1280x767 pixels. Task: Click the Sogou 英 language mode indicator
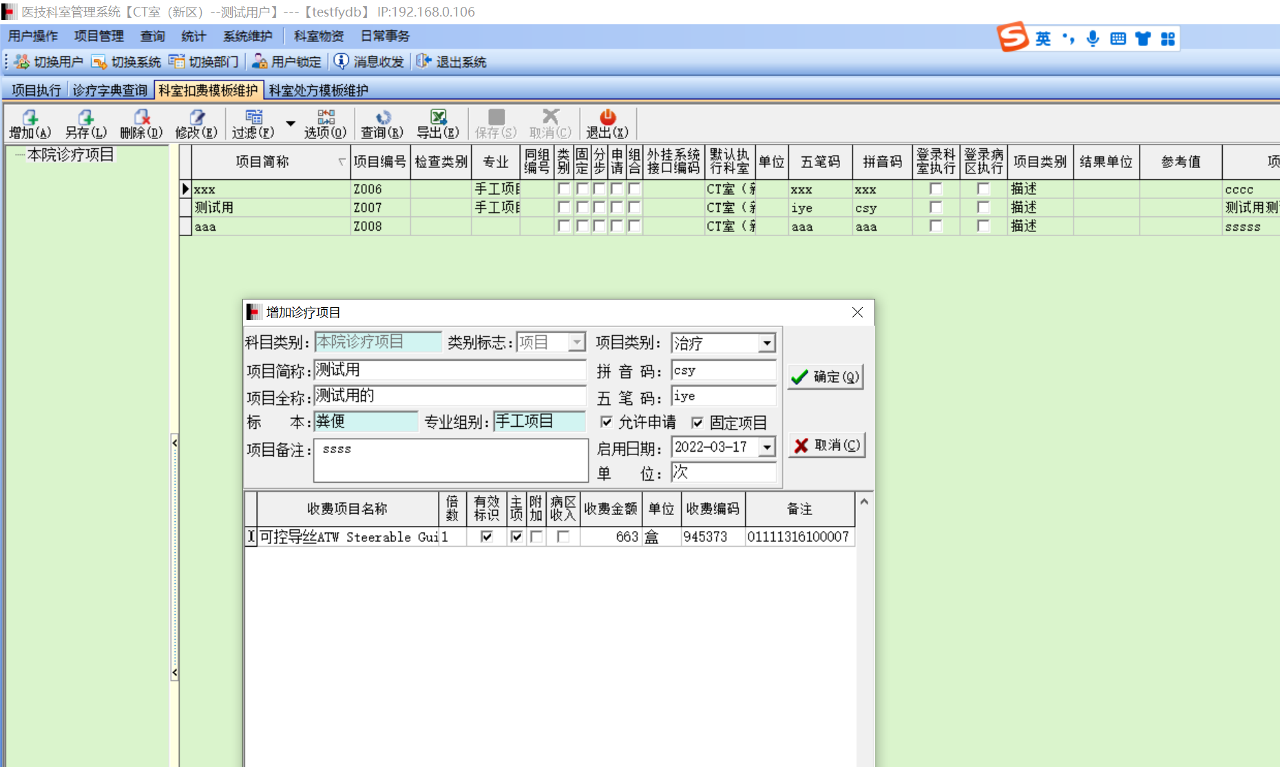pyautogui.click(x=1043, y=39)
